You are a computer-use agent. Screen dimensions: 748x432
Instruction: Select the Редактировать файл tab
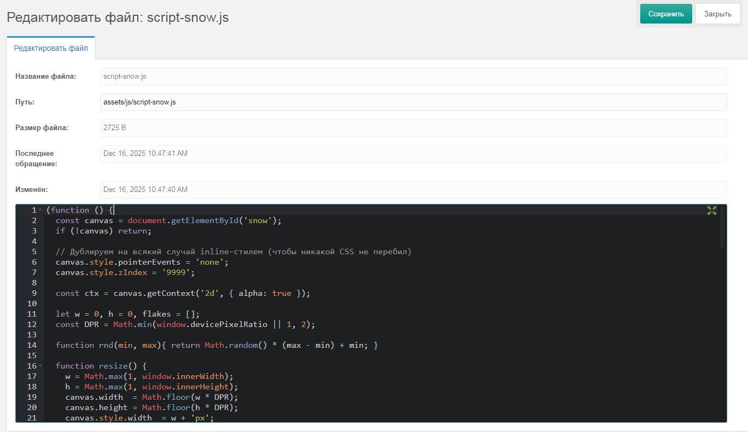(51, 48)
